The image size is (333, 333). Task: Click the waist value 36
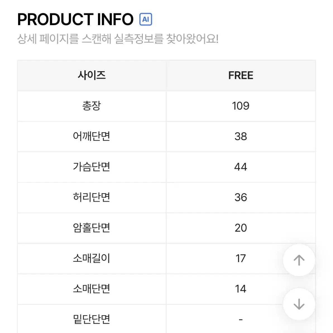pyautogui.click(x=241, y=197)
